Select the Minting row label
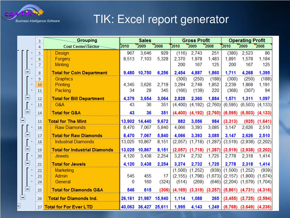The width and height of the screenshot is (290, 218). coord(62,64)
